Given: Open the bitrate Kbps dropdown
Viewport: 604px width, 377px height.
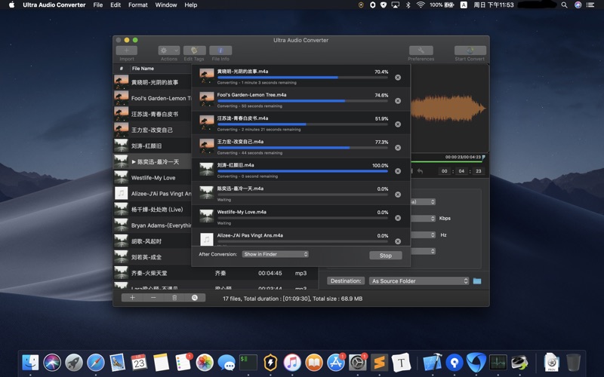Looking at the screenshot, I should pyautogui.click(x=423, y=218).
